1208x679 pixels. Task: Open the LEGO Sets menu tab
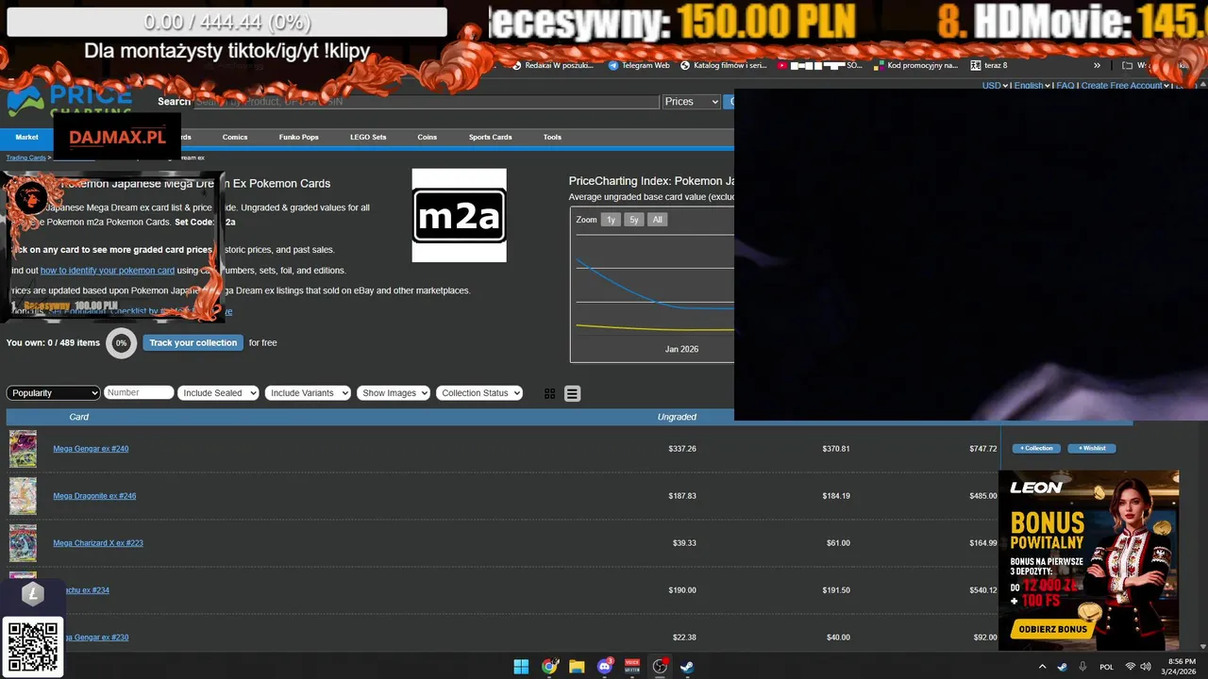point(368,138)
